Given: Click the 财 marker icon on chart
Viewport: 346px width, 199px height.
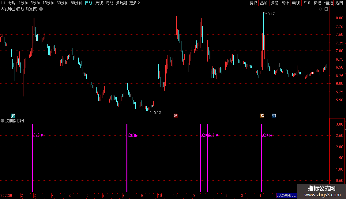Looking at the screenshot, I should coord(274,116).
